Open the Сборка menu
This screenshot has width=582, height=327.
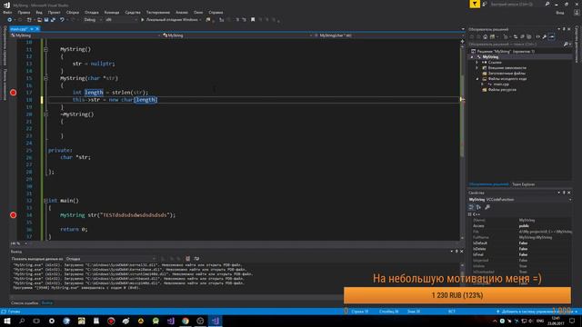[73, 12]
